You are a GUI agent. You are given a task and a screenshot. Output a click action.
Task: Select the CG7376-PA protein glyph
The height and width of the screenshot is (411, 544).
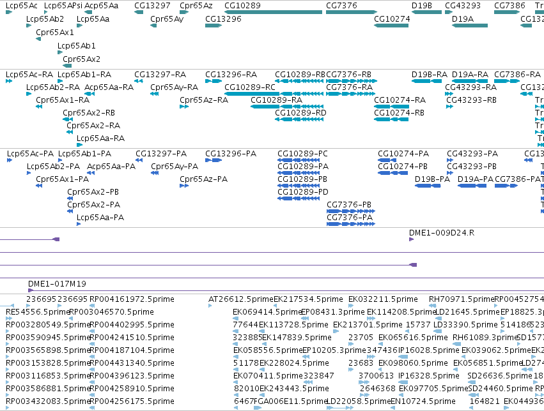coord(351,223)
